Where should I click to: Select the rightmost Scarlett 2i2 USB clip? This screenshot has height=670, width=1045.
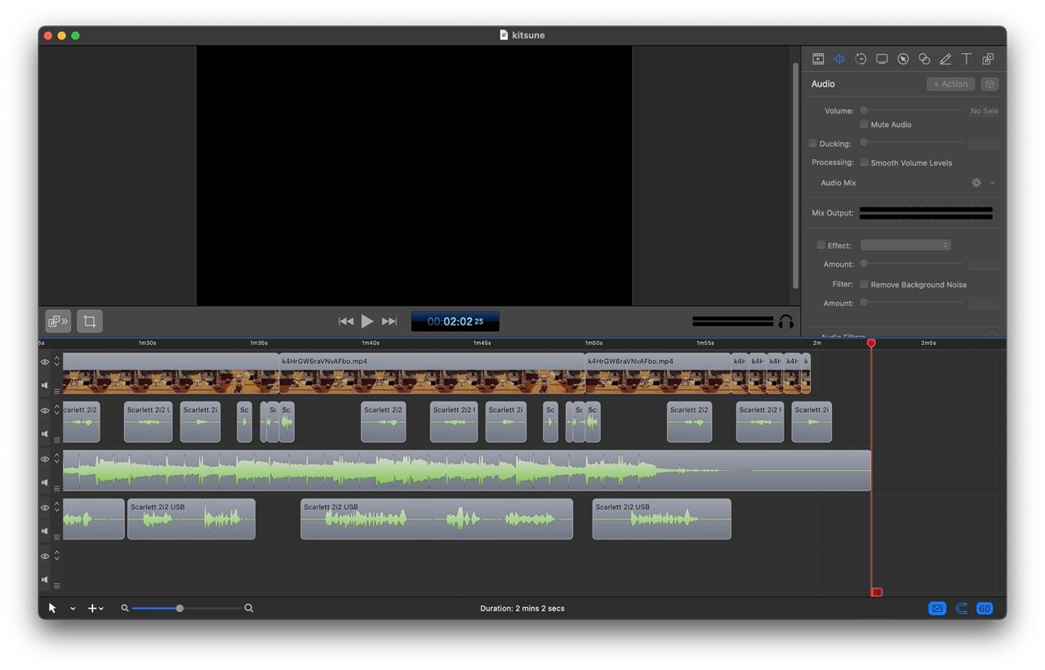pos(661,519)
